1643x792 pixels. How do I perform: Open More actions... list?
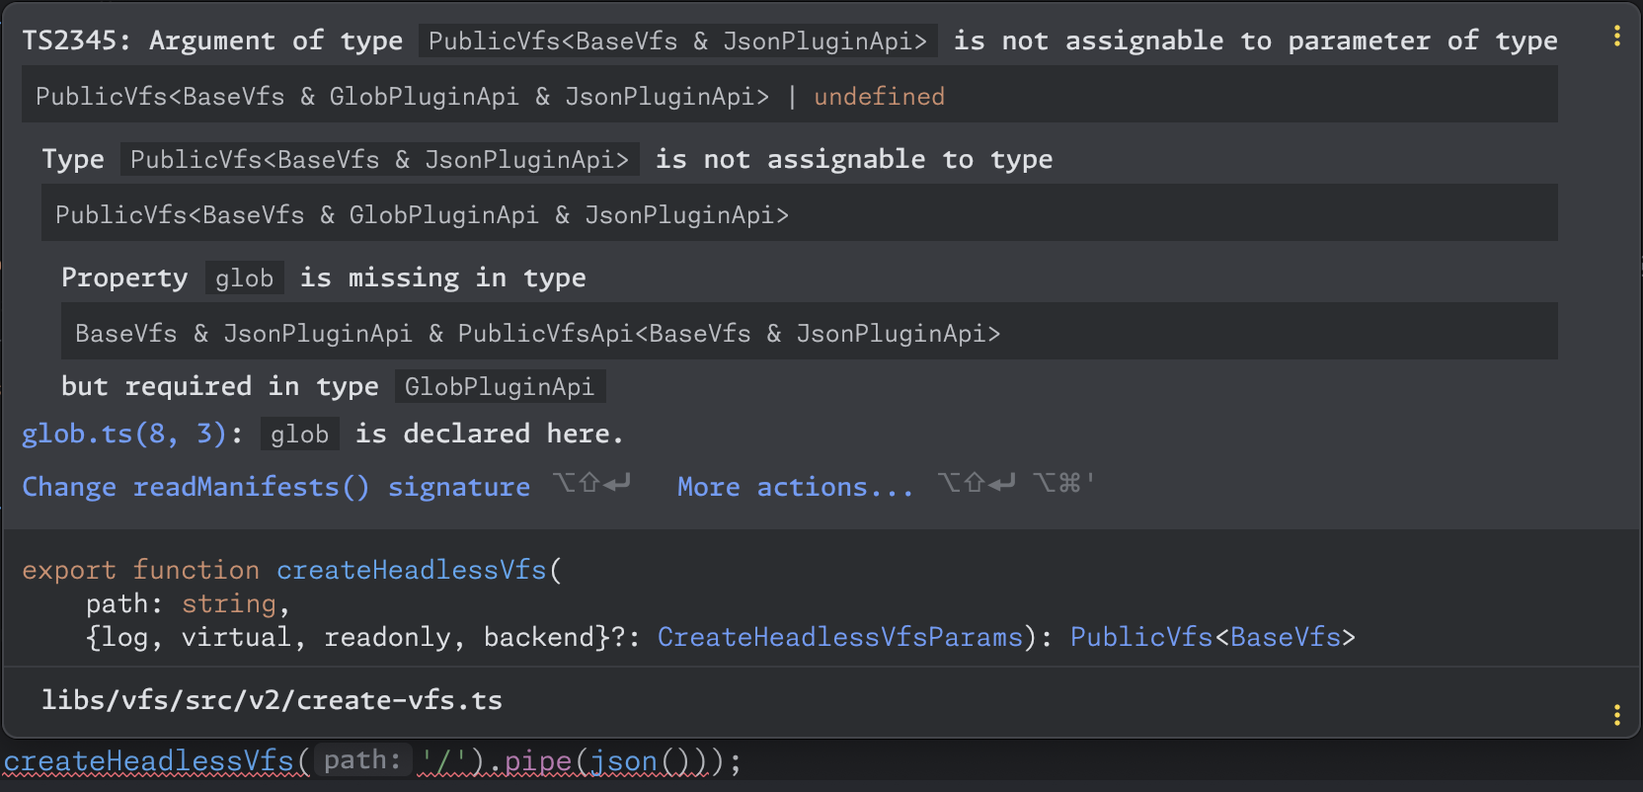point(795,487)
